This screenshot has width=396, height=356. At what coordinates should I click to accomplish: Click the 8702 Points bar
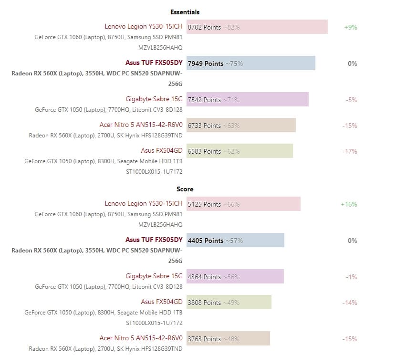pos(257,27)
